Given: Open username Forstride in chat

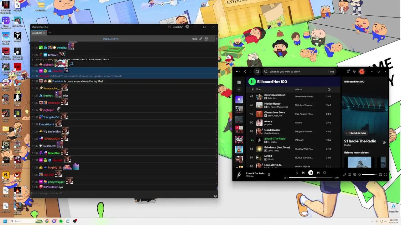Looking at the screenshot, I should (x=58, y=81).
